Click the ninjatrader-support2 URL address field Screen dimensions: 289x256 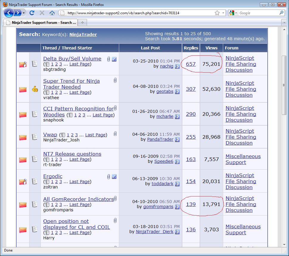pyautogui.click(x=123, y=13)
